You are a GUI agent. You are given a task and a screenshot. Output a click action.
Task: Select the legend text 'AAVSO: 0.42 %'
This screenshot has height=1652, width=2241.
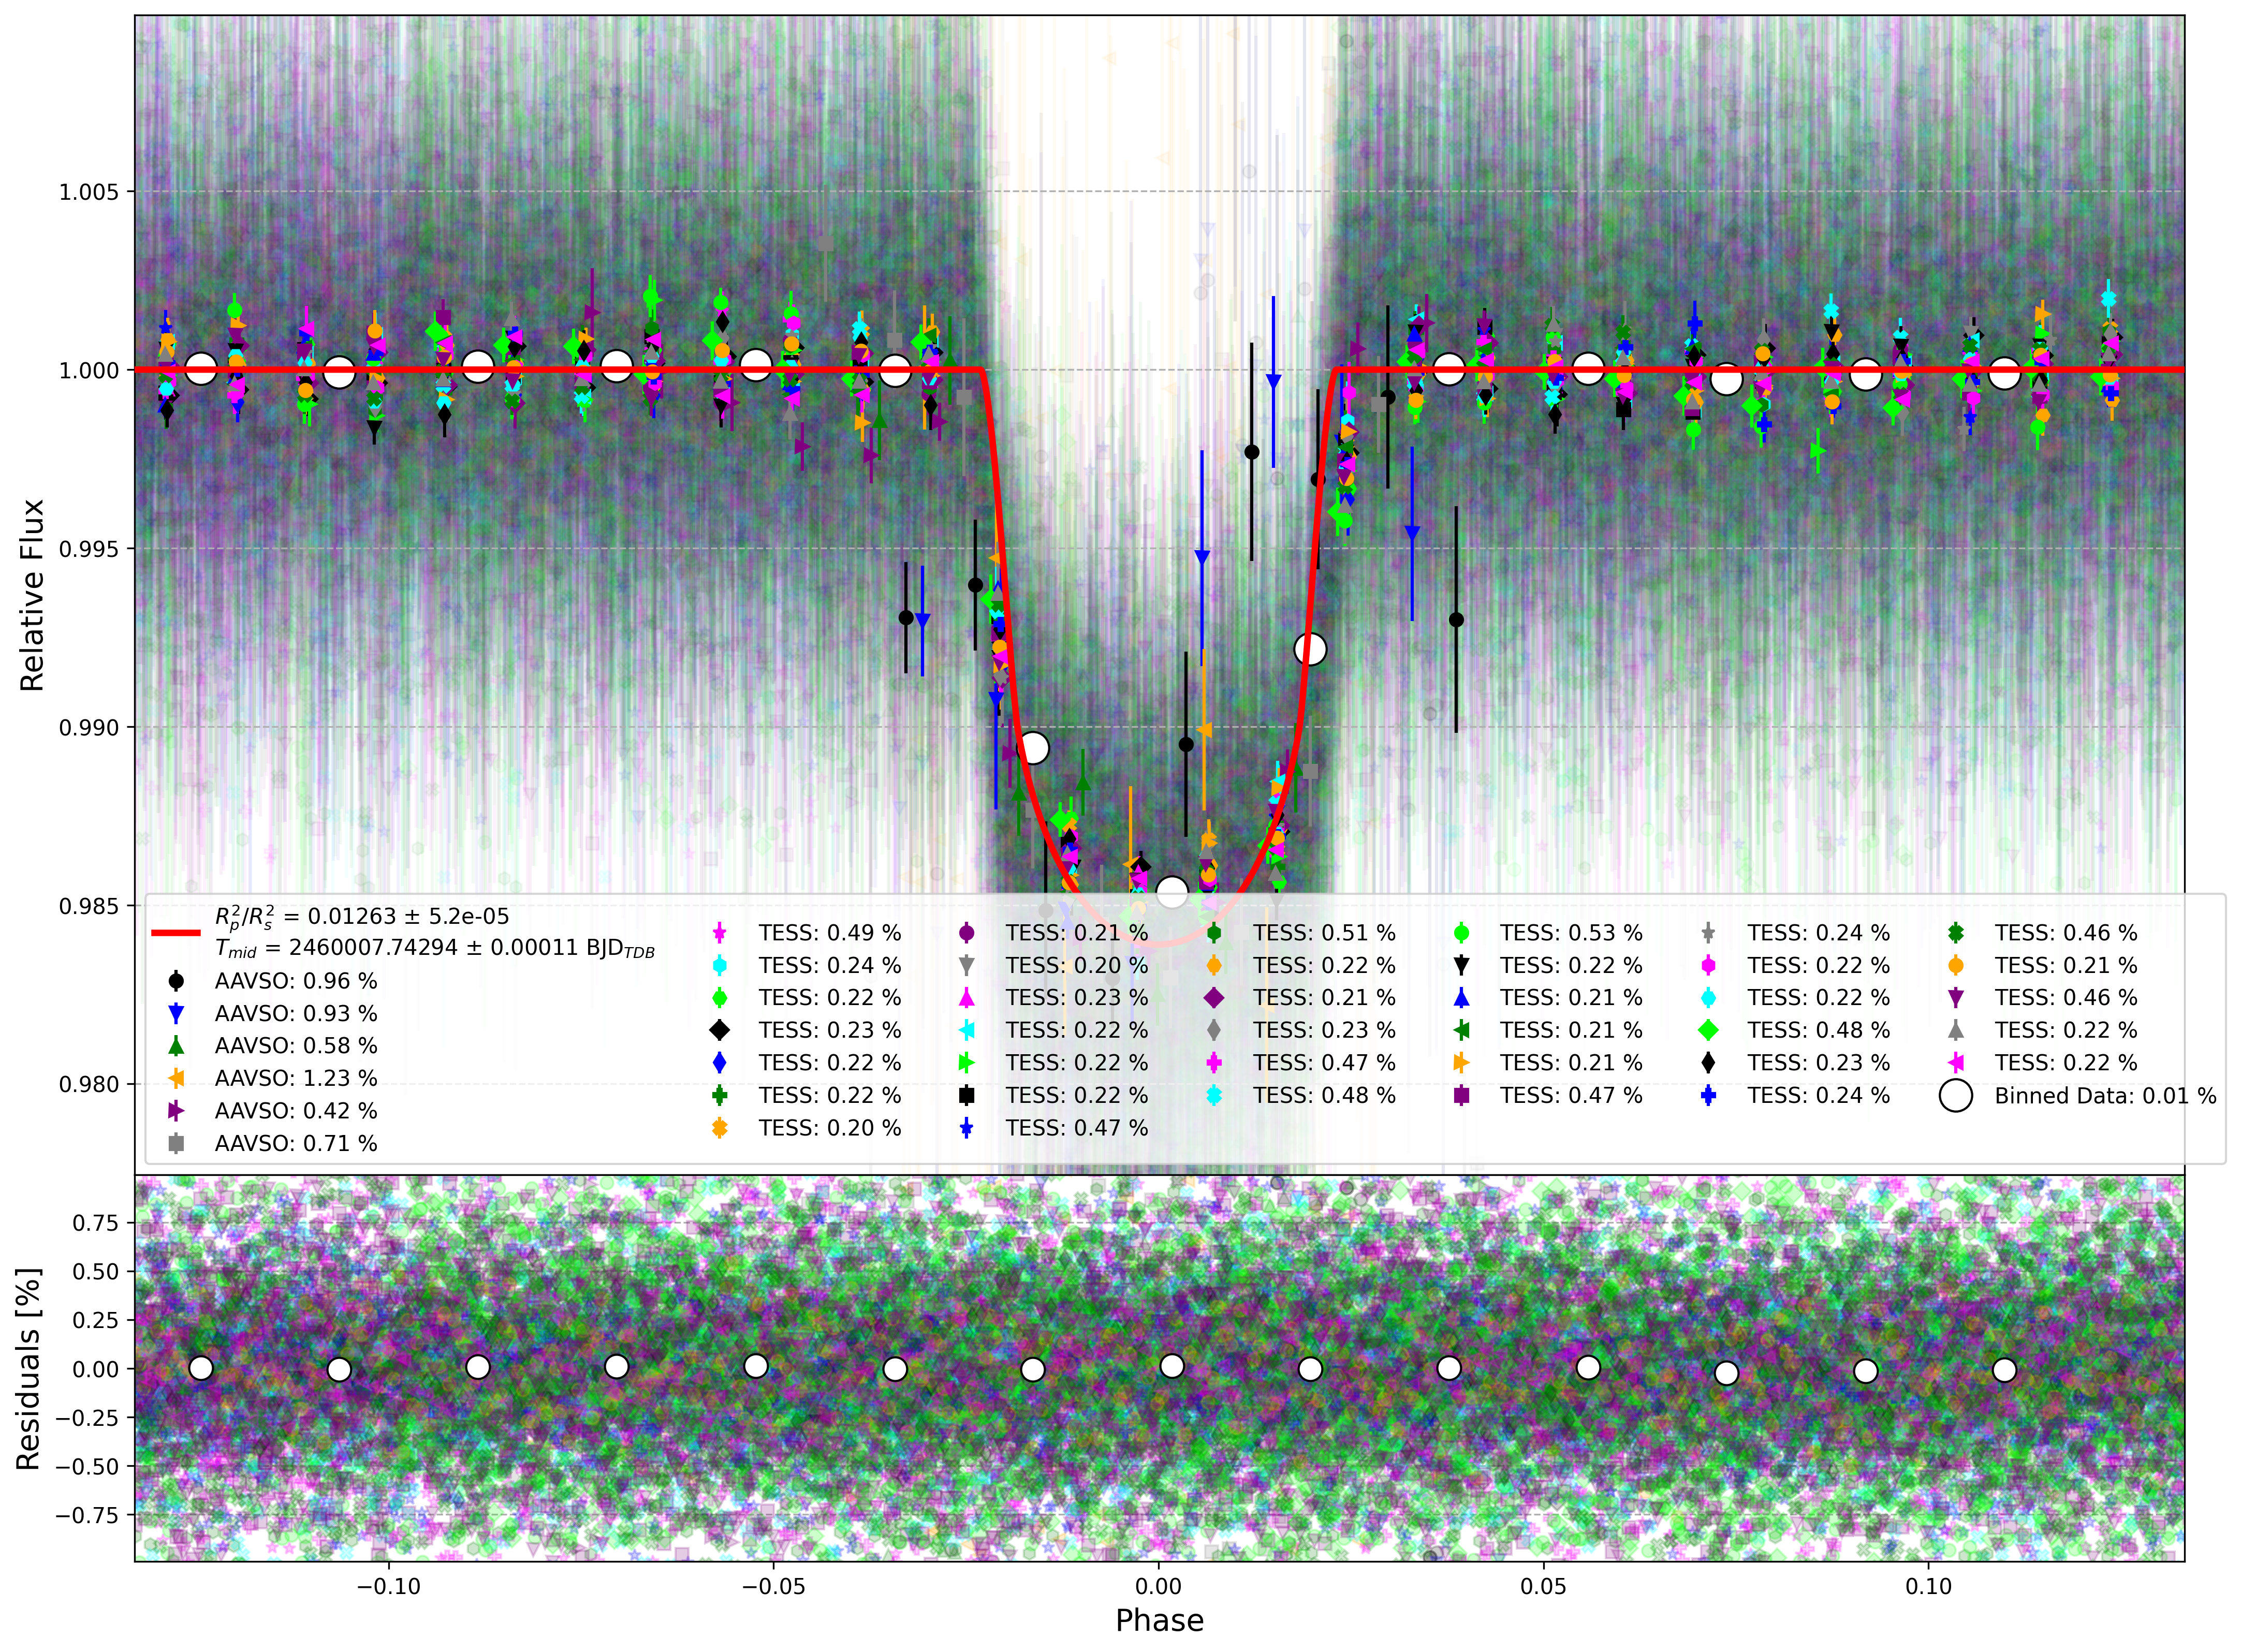pyautogui.click(x=296, y=1111)
